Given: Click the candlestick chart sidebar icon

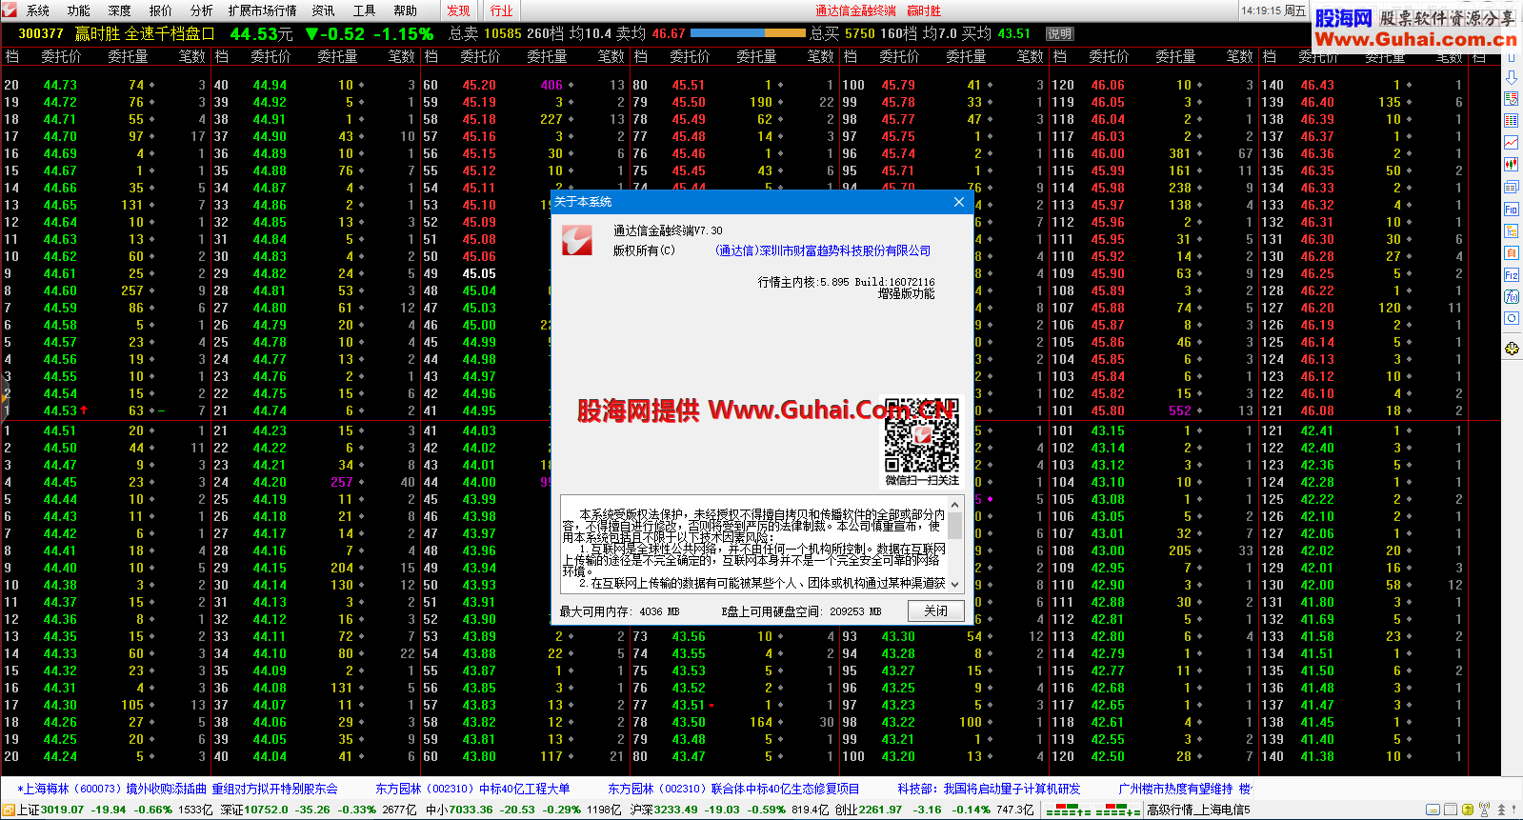Looking at the screenshot, I should pyautogui.click(x=1512, y=164).
